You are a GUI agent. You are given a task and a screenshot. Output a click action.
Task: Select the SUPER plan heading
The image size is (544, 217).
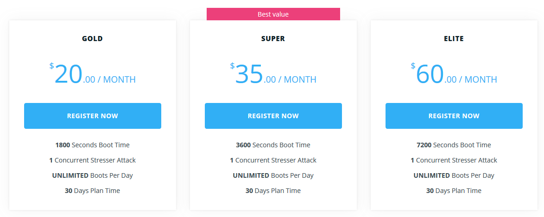coord(273,39)
